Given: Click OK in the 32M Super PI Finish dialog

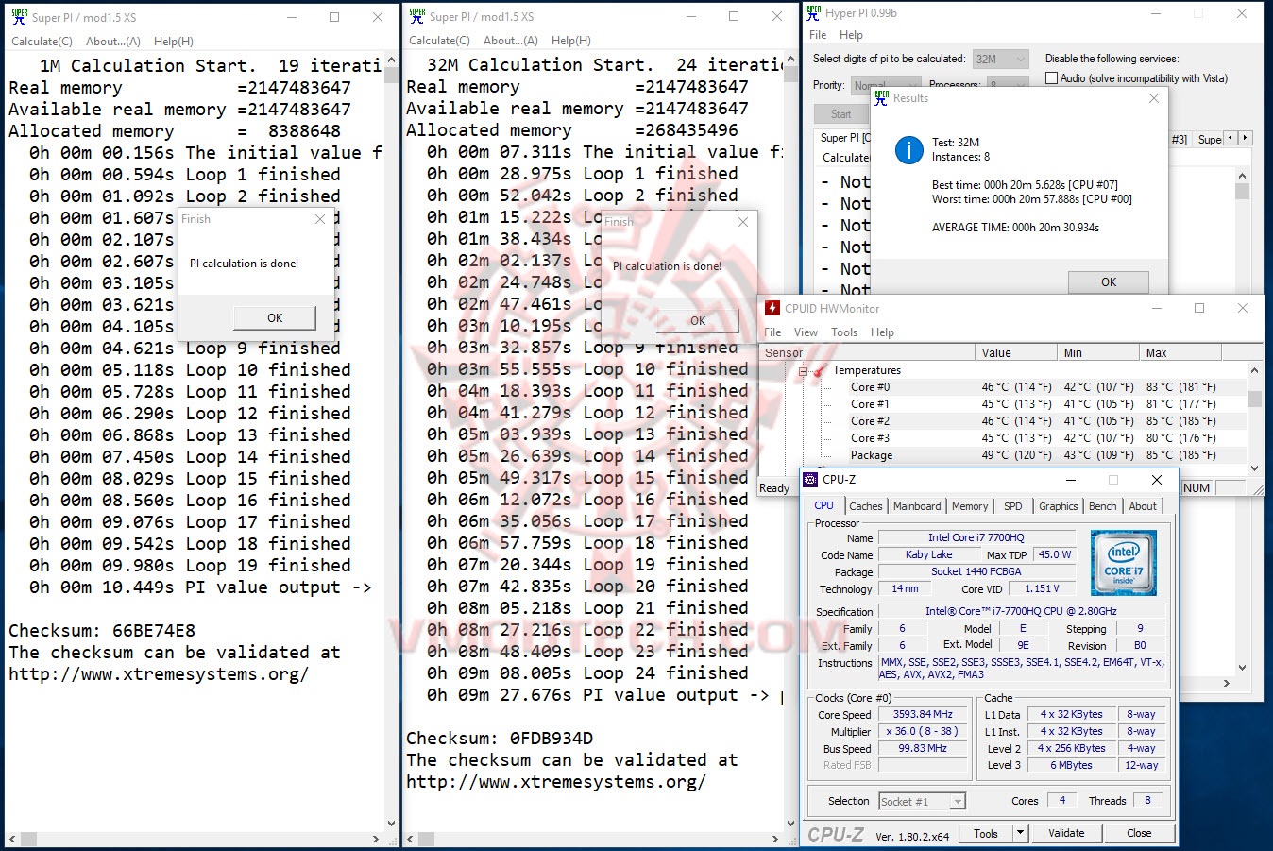Looking at the screenshot, I should pos(698,321).
